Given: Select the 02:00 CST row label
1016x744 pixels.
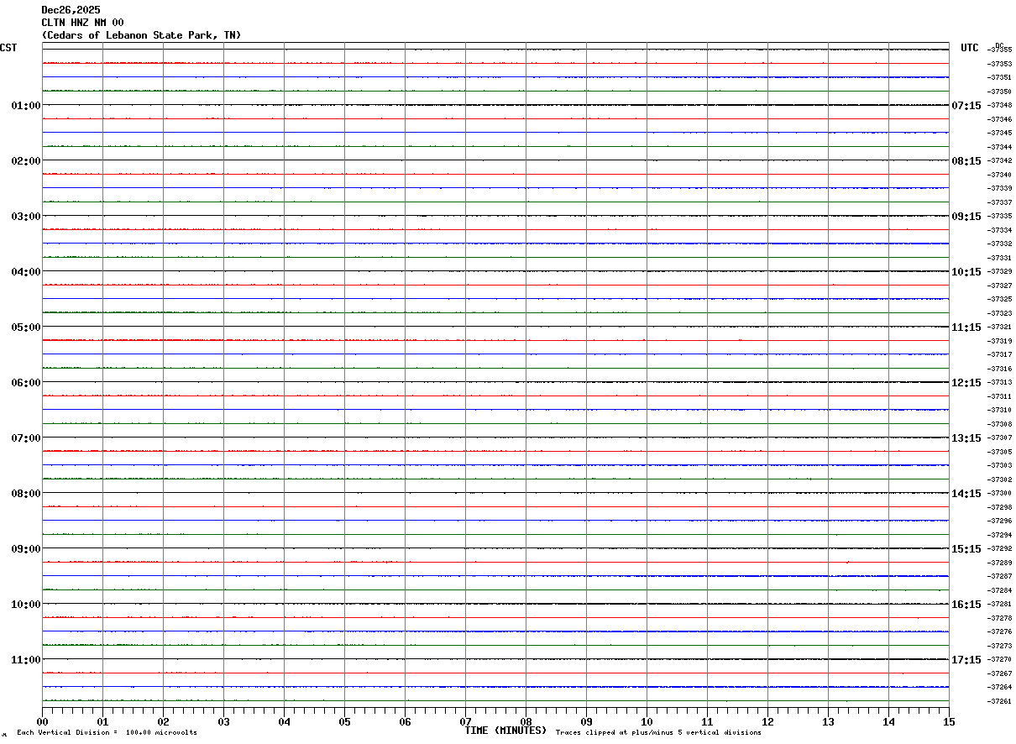Looking at the screenshot, I should (x=26, y=161).
